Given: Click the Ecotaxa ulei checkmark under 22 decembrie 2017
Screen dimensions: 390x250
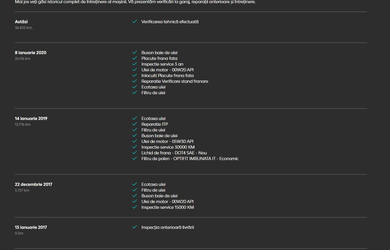Looking at the screenshot, I should tap(135, 184).
